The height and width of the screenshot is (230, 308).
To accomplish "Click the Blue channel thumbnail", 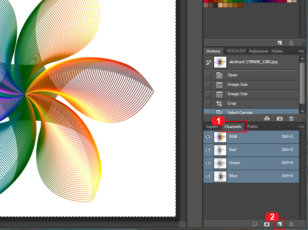I will (x=220, y=176).
